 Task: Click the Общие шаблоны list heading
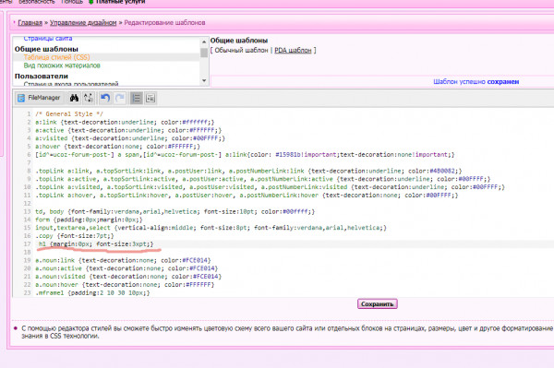[46, 49]
